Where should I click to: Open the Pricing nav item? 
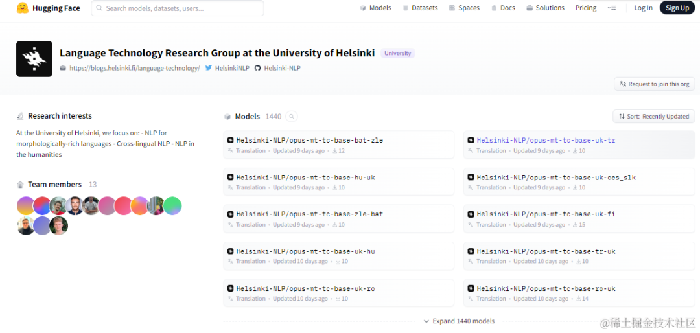coord(586,8)
